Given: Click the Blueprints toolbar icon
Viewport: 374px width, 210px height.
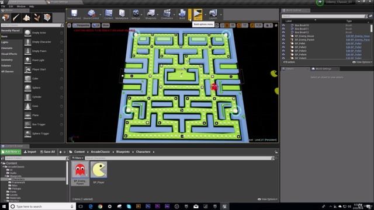Looking at the screenshot, I should 151,14.
